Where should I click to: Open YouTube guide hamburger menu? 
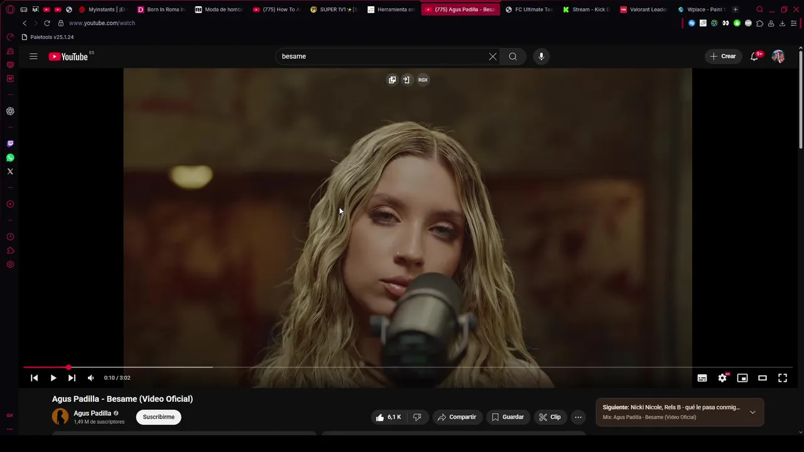(33, 56)
